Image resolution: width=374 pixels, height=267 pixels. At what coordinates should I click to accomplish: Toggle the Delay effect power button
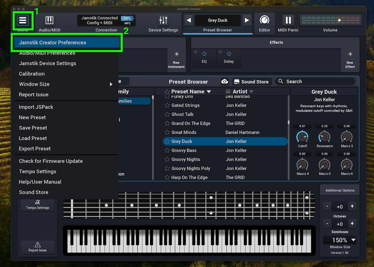(x=229, y=54)
